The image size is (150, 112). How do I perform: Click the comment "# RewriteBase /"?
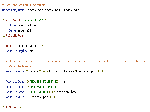[18, 66]
